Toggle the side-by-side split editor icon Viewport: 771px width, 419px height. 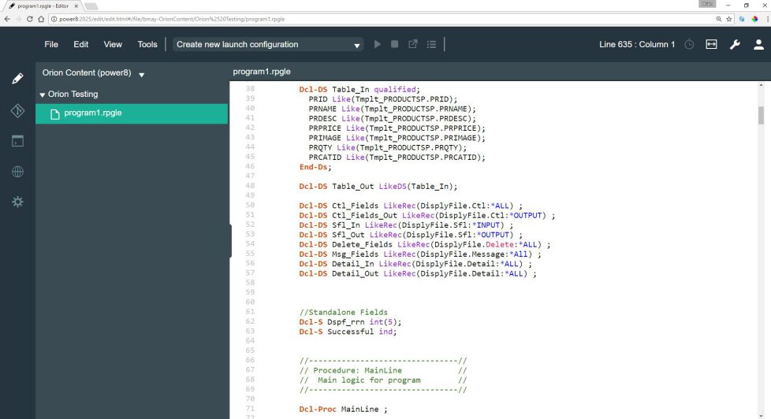[x=712, y=44]
